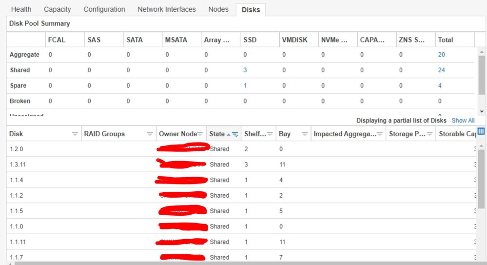Select the Disks tab

[251, 10]
